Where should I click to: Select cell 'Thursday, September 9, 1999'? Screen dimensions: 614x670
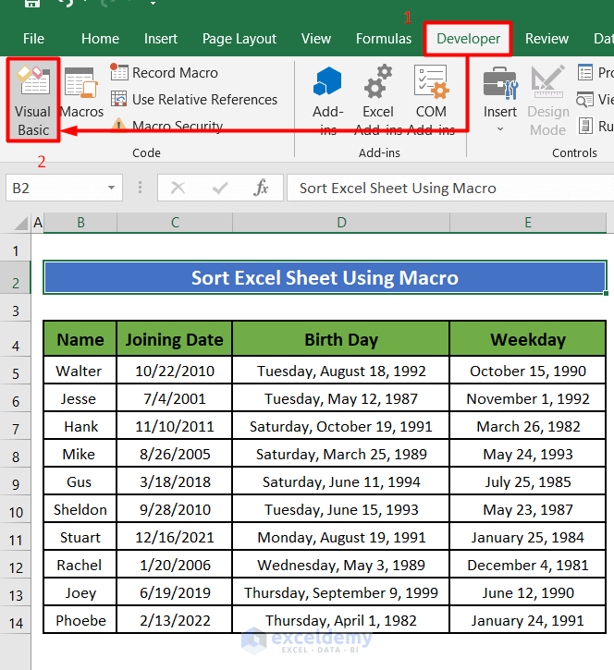click(x=341, y=592)
